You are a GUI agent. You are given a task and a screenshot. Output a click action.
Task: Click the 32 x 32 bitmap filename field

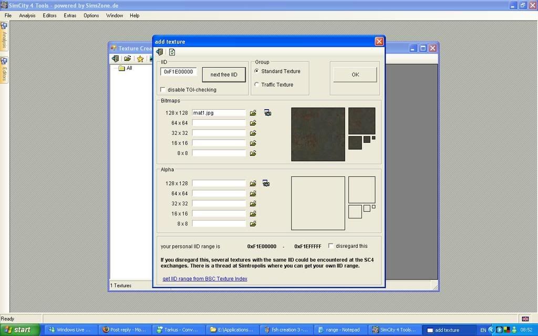[x=219, y=133]
